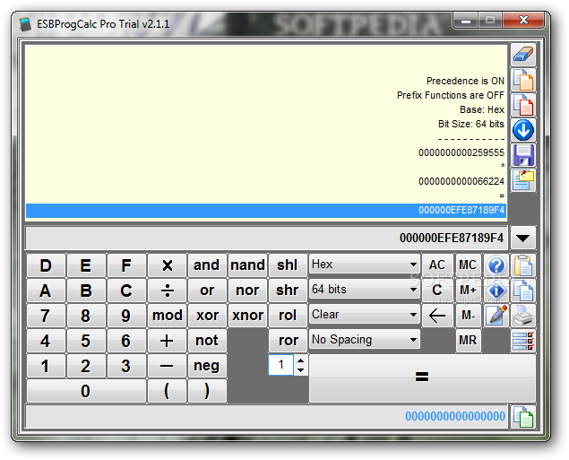This screenshot has width=569, height=460.
Task: Click the xnor logic button
Action: point(248,315)
